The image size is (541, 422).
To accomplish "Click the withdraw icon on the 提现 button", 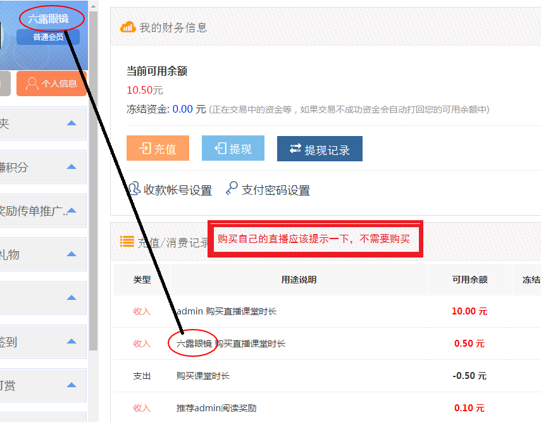I will point(220,149).
